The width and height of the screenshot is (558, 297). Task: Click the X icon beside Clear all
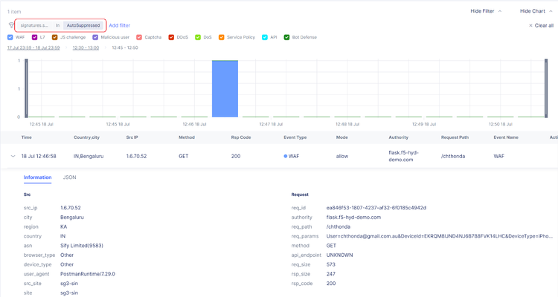click(530, 25)
